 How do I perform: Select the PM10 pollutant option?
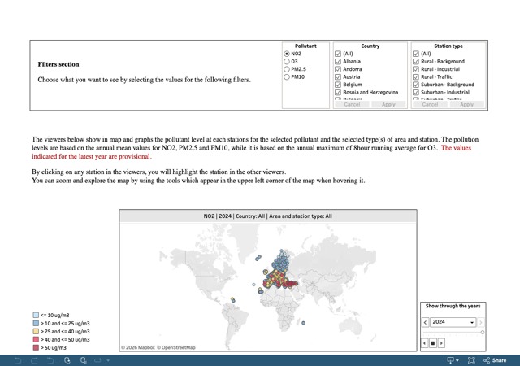point(287,76)
